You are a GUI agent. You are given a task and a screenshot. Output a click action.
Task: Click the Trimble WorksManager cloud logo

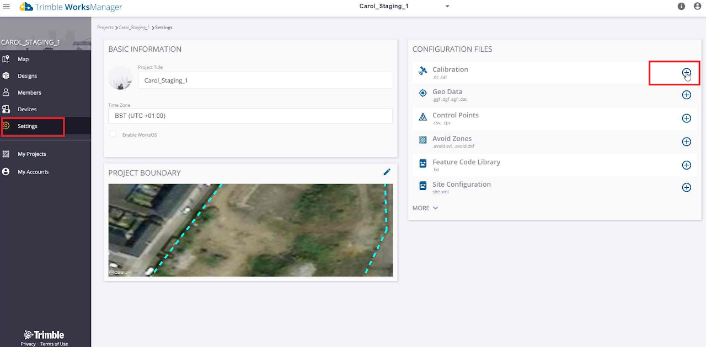(x=26, y=7)
